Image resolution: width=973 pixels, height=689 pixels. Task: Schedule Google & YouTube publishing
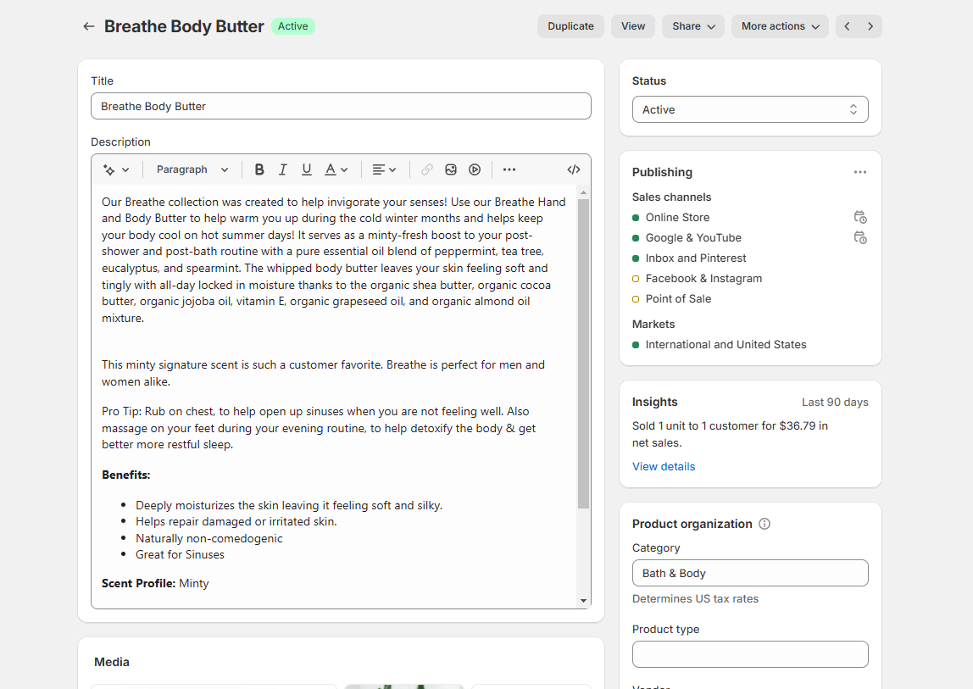(860, 238)
